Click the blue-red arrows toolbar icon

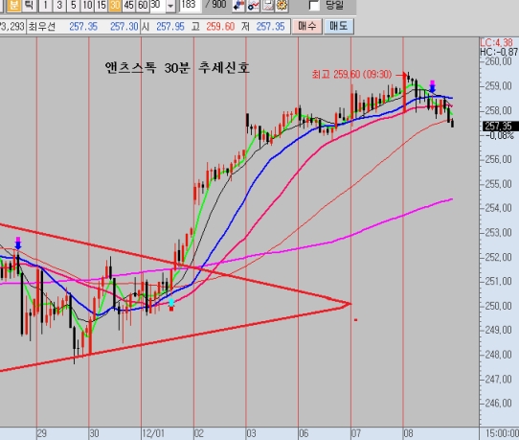click(238, 5)
